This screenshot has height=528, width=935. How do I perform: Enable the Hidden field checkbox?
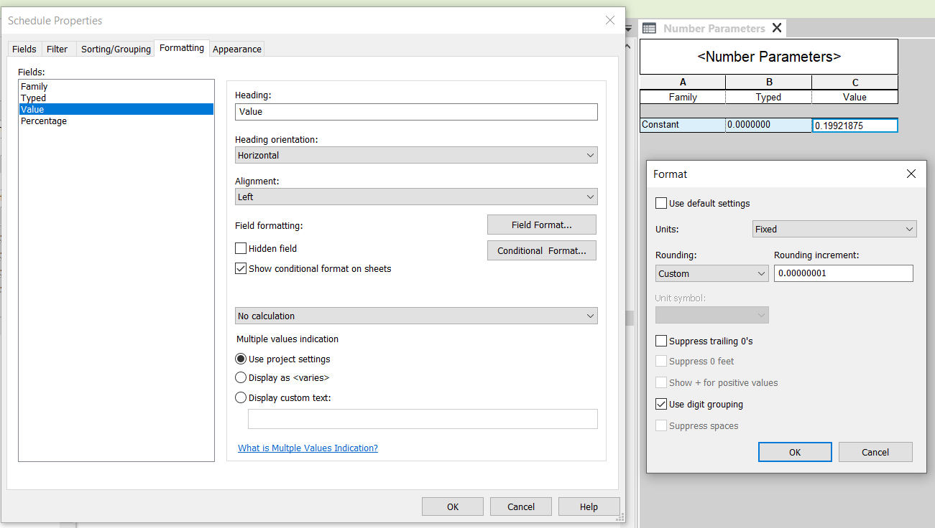tap(241, 248)
